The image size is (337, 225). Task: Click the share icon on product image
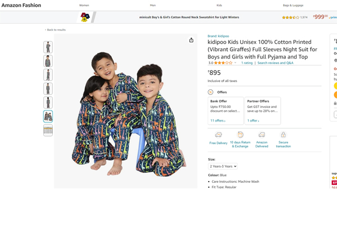(192, 40)
